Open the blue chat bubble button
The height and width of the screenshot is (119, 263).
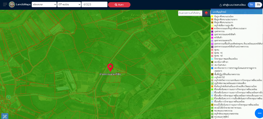click(259, 113)
